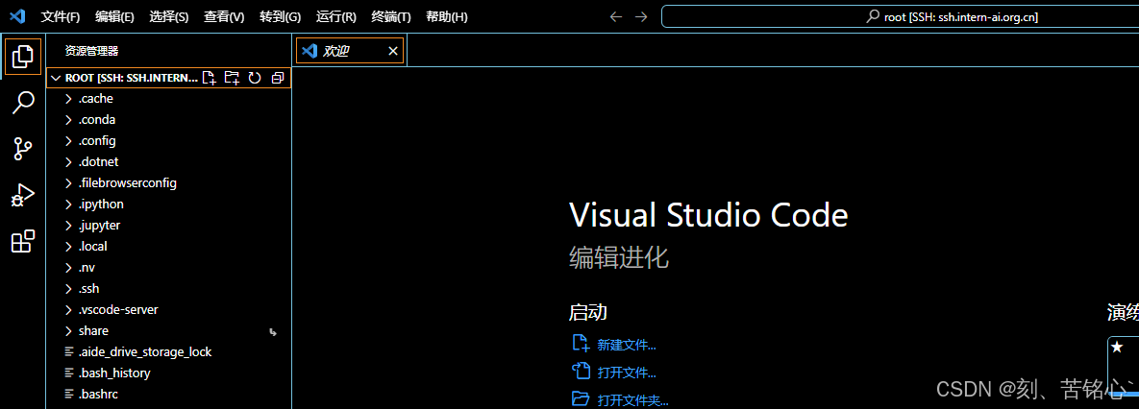Image resolution: width=1139 pixels, height=409 pixels.
Task: Collapse the ROOT workspace section header
Action: tap(168, 78)
